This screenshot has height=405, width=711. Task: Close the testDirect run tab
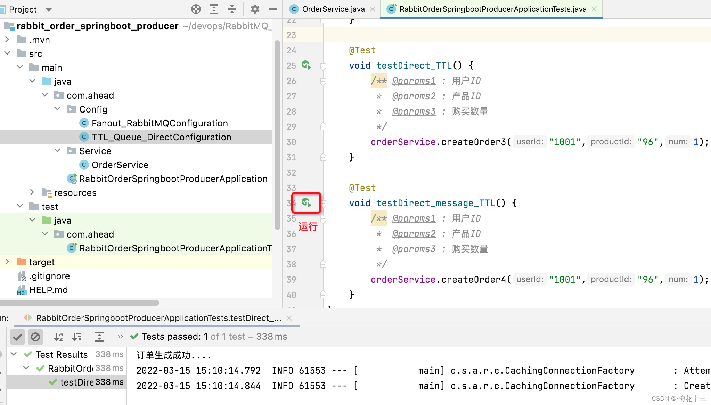tap(289, 318)
